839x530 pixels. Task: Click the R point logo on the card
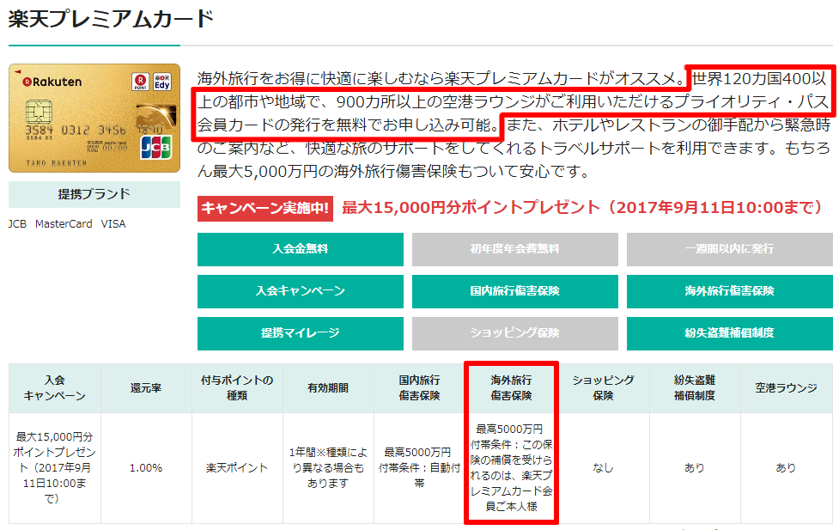click(140, 82)
